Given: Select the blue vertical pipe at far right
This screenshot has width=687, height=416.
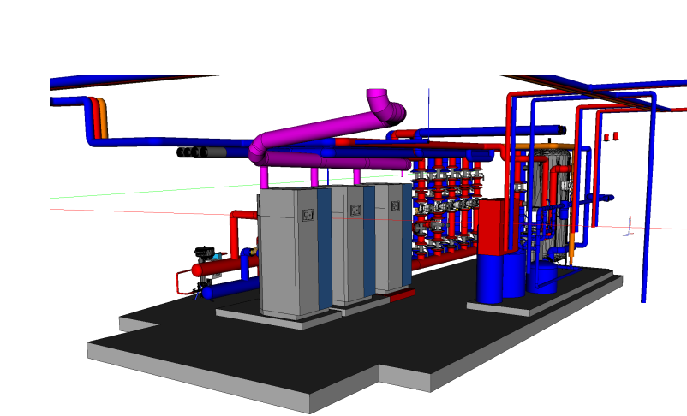Looking at the screenshot, I should pos(643,214).
